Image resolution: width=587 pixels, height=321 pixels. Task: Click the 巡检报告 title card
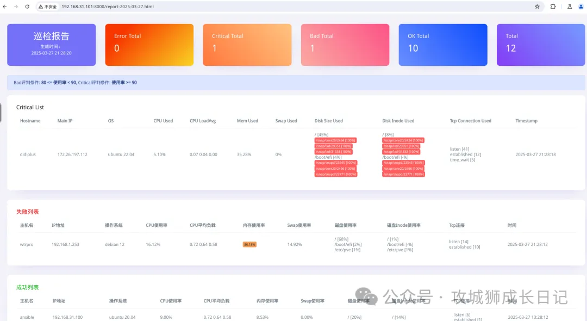[x=51, y=45]
